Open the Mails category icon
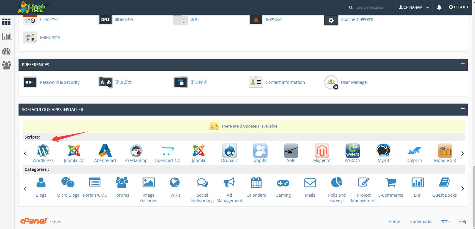Screen dimensions: 475x229 310,183
